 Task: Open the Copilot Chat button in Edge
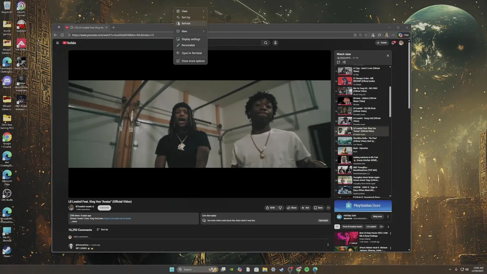(x=403, y=35)
